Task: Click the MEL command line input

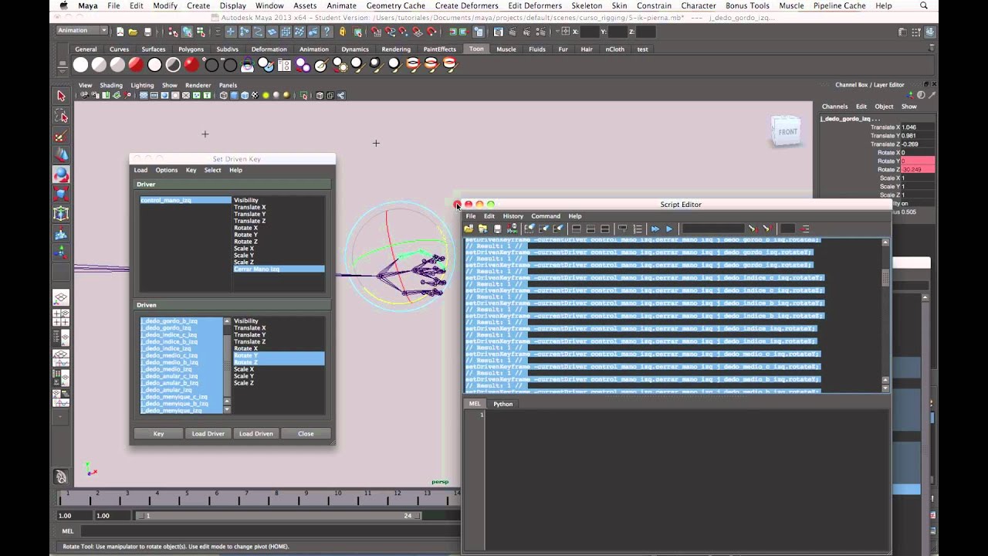Action: click(270, 531)
